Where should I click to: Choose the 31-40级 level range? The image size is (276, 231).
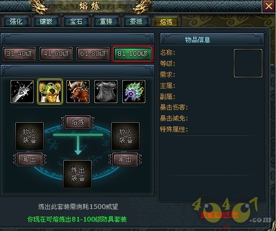(19, 54)
